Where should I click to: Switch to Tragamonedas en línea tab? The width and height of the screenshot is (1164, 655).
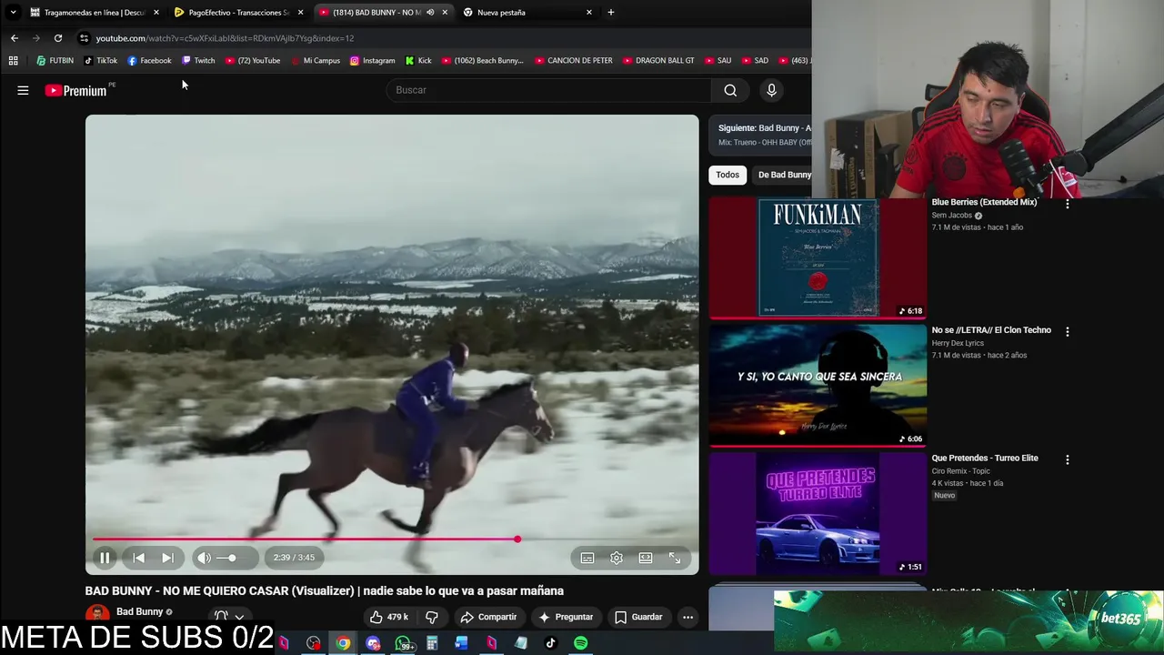click(x=95, y=13)
